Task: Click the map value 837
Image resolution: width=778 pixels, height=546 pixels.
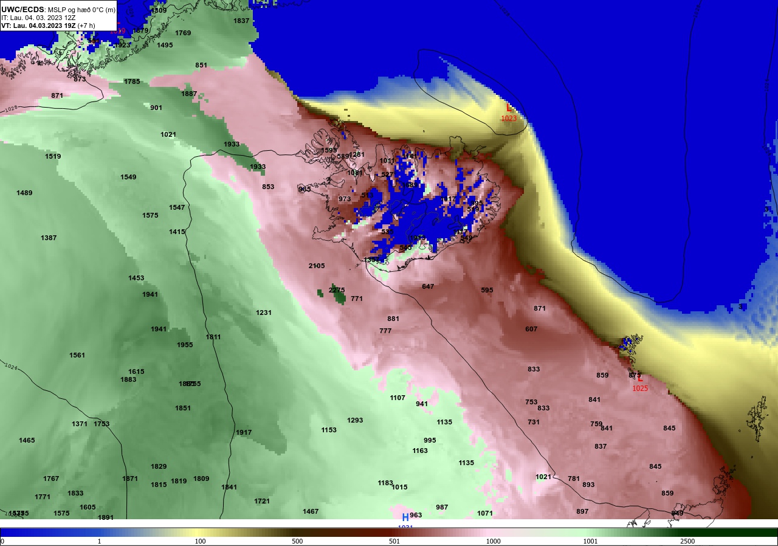Action: pos(601,446)
